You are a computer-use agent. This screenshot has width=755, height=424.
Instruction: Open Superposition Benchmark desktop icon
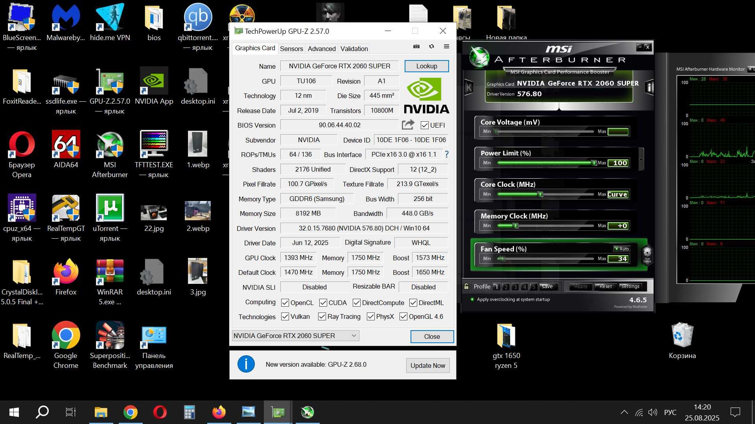110,345
